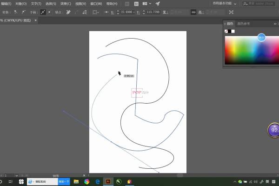Convert selected anchor points to corner
This screenshot has width=279, height=186.
pyautogui.click(x=16, y=12)
